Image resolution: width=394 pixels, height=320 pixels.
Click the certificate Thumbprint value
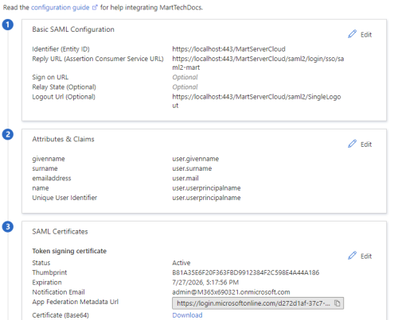246,272
